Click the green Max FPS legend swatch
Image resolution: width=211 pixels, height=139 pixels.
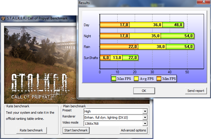(x=114, y=79)
